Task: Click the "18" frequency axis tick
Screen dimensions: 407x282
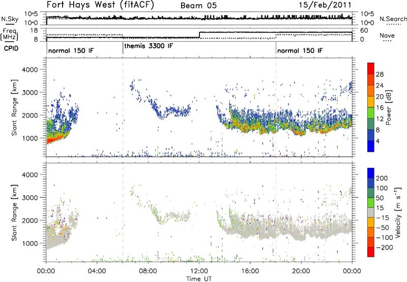Action: (34, 31)
